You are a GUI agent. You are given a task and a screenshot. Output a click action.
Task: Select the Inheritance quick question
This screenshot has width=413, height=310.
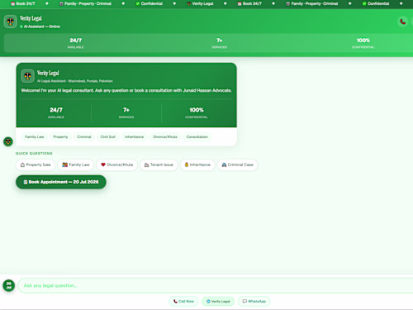point(197,165)
